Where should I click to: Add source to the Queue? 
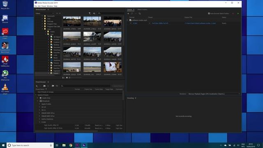pyautogui.click(x=128, y=14)
